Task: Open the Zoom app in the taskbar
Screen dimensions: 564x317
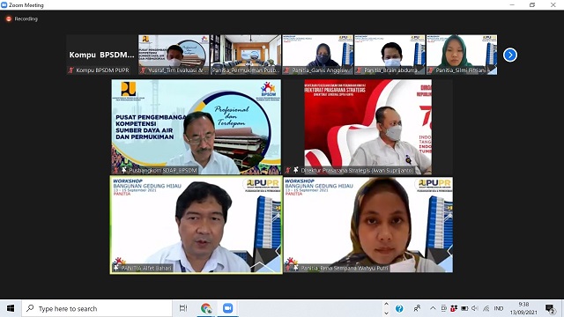Action: tap(227, 308)
